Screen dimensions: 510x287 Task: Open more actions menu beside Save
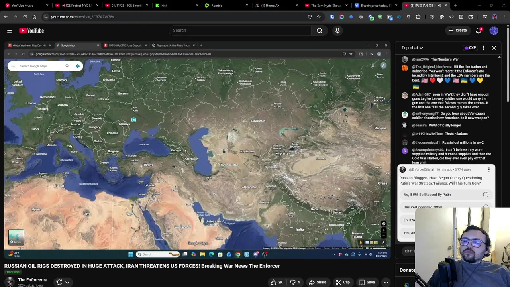tap(386, 282)
